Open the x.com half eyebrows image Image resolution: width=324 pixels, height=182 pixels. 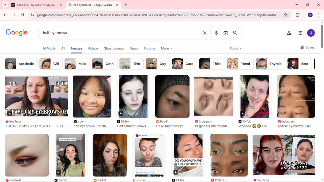pyautogui.click(x=92, y=96)
